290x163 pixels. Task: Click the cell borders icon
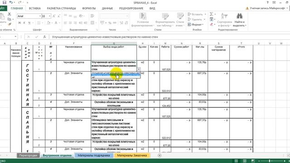39,23
